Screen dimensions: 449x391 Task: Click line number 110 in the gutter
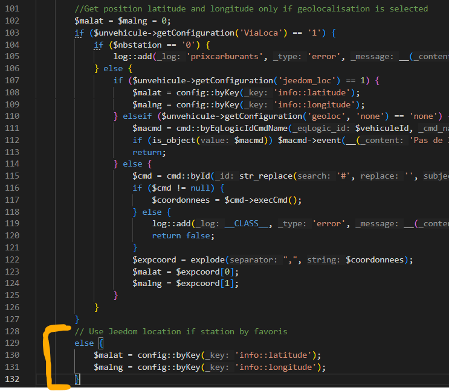click(x=12, y=116)
